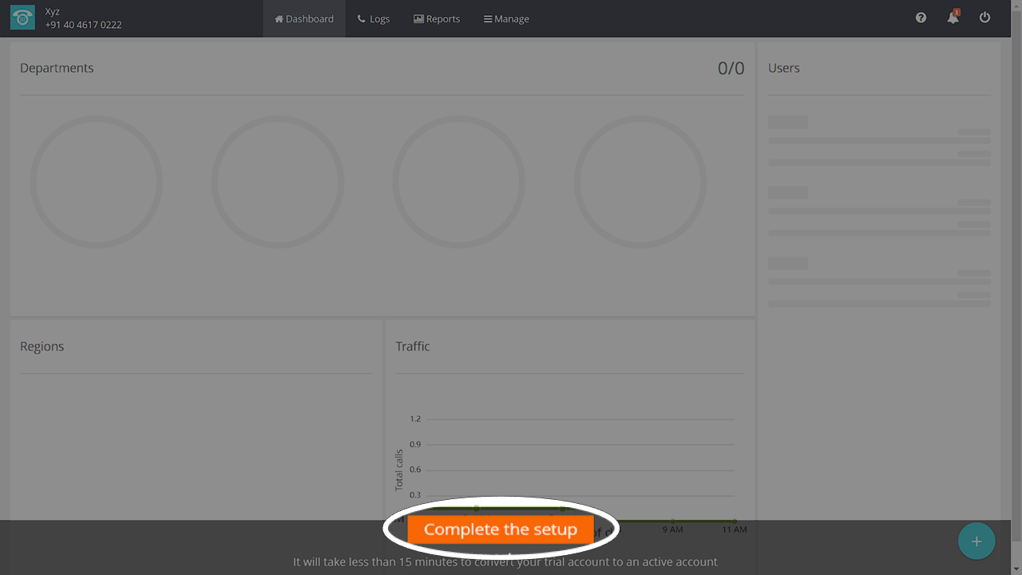Click the first department circle placeholder
Viewport: 1022px width, 575px height.
(96, 182)
